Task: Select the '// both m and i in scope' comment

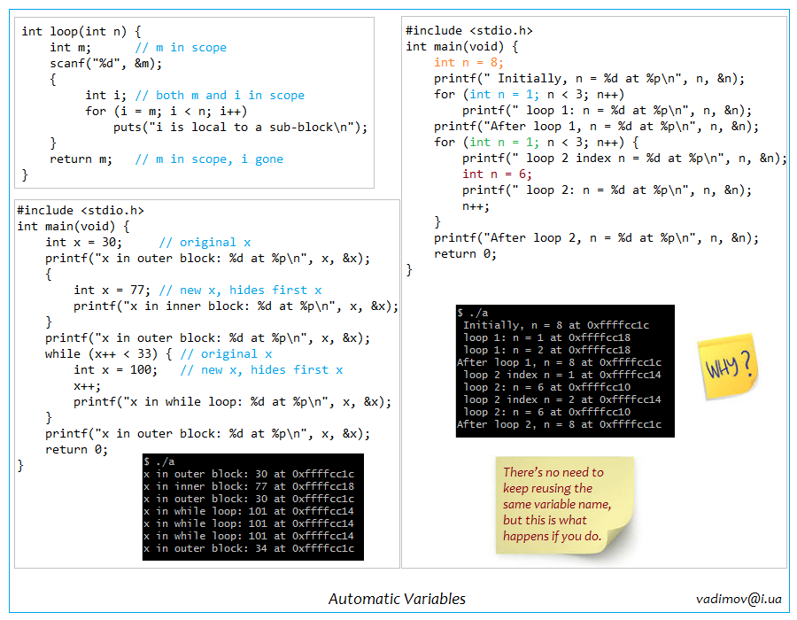Action: (220, 96)
